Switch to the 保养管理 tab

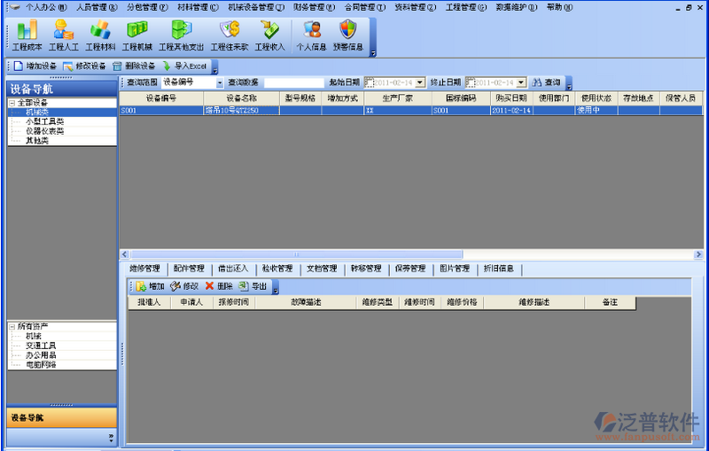coord(410,268)
